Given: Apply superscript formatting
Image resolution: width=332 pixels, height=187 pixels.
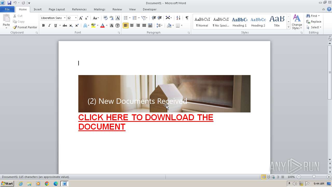Looking at the screenshot, I should pyautogui.click(x=77, y=25).
